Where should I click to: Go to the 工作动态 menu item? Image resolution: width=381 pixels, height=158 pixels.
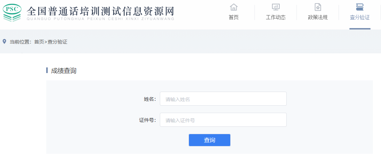coord(275,17)
